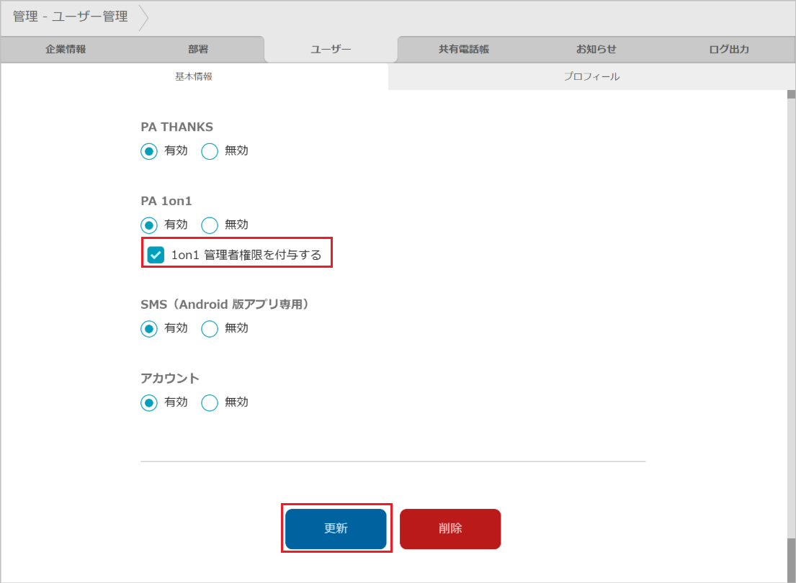The height and width of the screenshot is (583, 796).
Task: Click the red 削除 button
Action: click(450, 529)
